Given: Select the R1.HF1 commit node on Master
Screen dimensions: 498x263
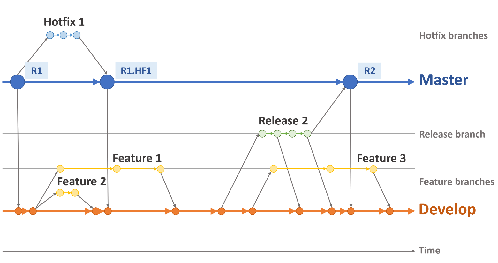Looking at the screenshot, I should 107,82.
